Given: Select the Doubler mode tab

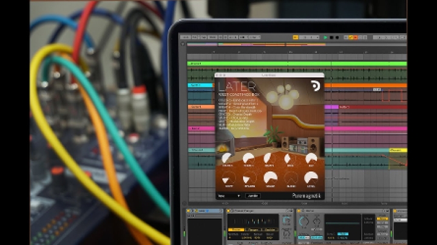Looking at the screenshot, I should [269, 230].
